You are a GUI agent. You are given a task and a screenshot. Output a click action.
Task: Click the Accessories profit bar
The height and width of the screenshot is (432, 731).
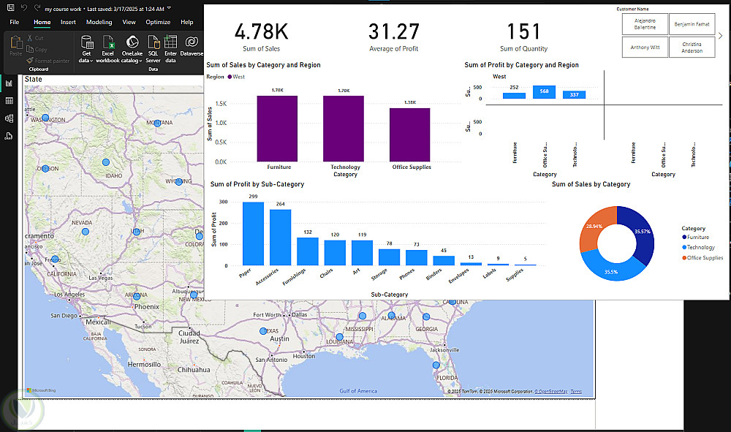click(x=280, y=238)
